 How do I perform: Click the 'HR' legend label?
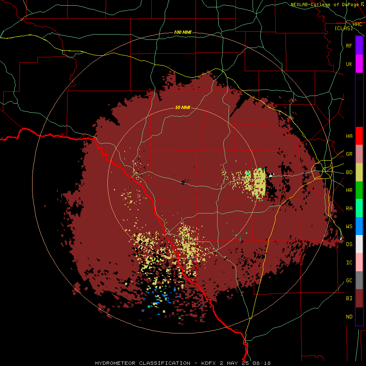[349, 190]
